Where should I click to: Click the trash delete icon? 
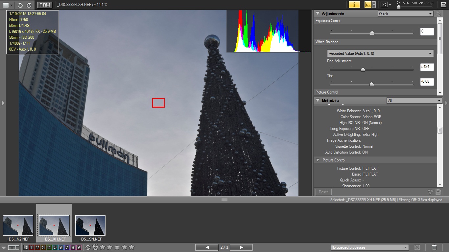pos(434,247)
